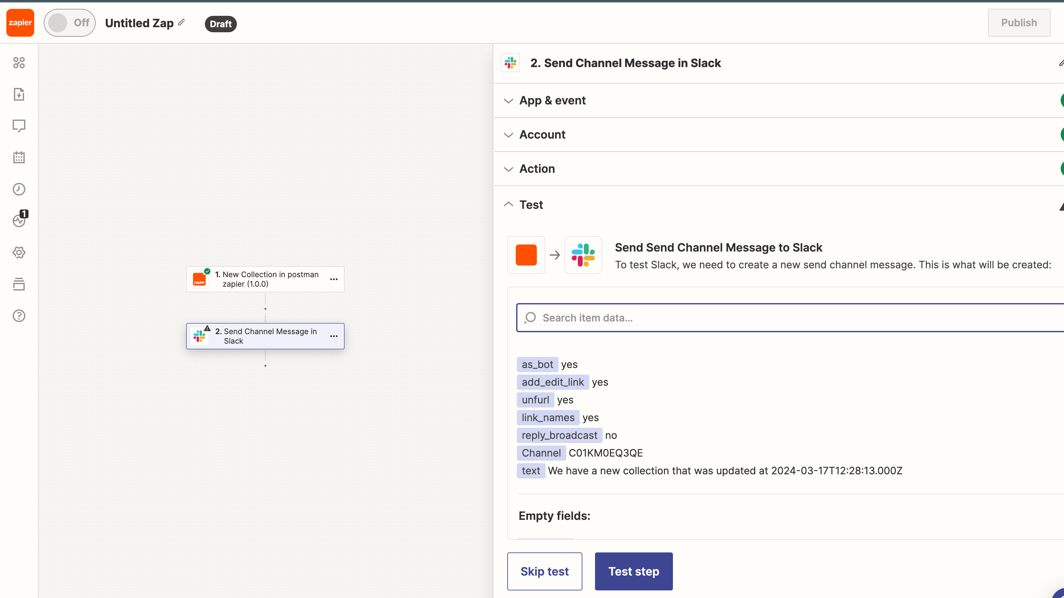The image size is (1064, 598).
Task: Open the apps grid sidebar icon
Action: pyautogui.click(x=19, y=63)
